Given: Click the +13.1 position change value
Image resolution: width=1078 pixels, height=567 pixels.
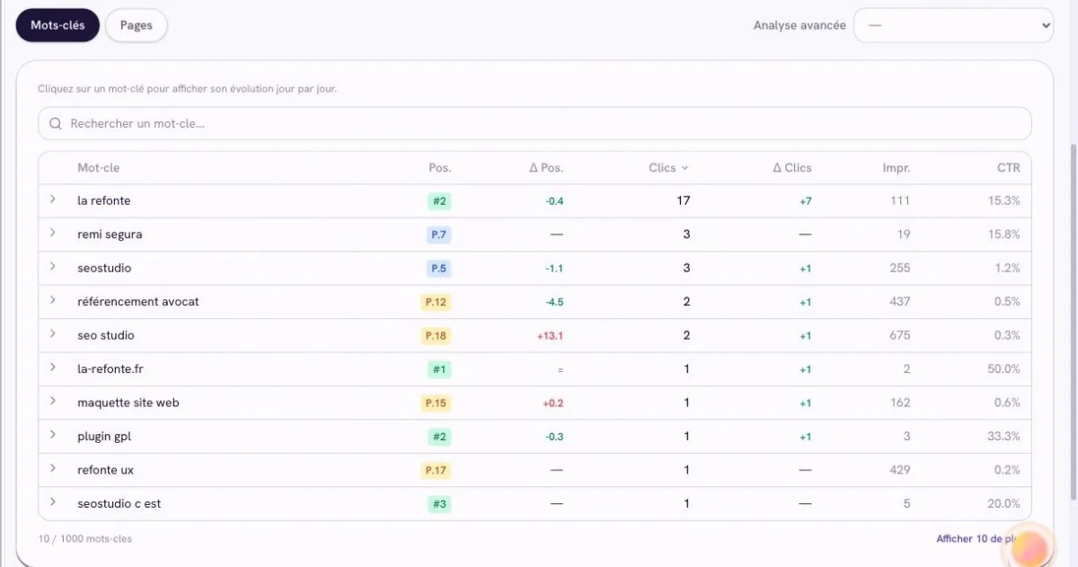Looking at the screenshot, I should point(550,335).
